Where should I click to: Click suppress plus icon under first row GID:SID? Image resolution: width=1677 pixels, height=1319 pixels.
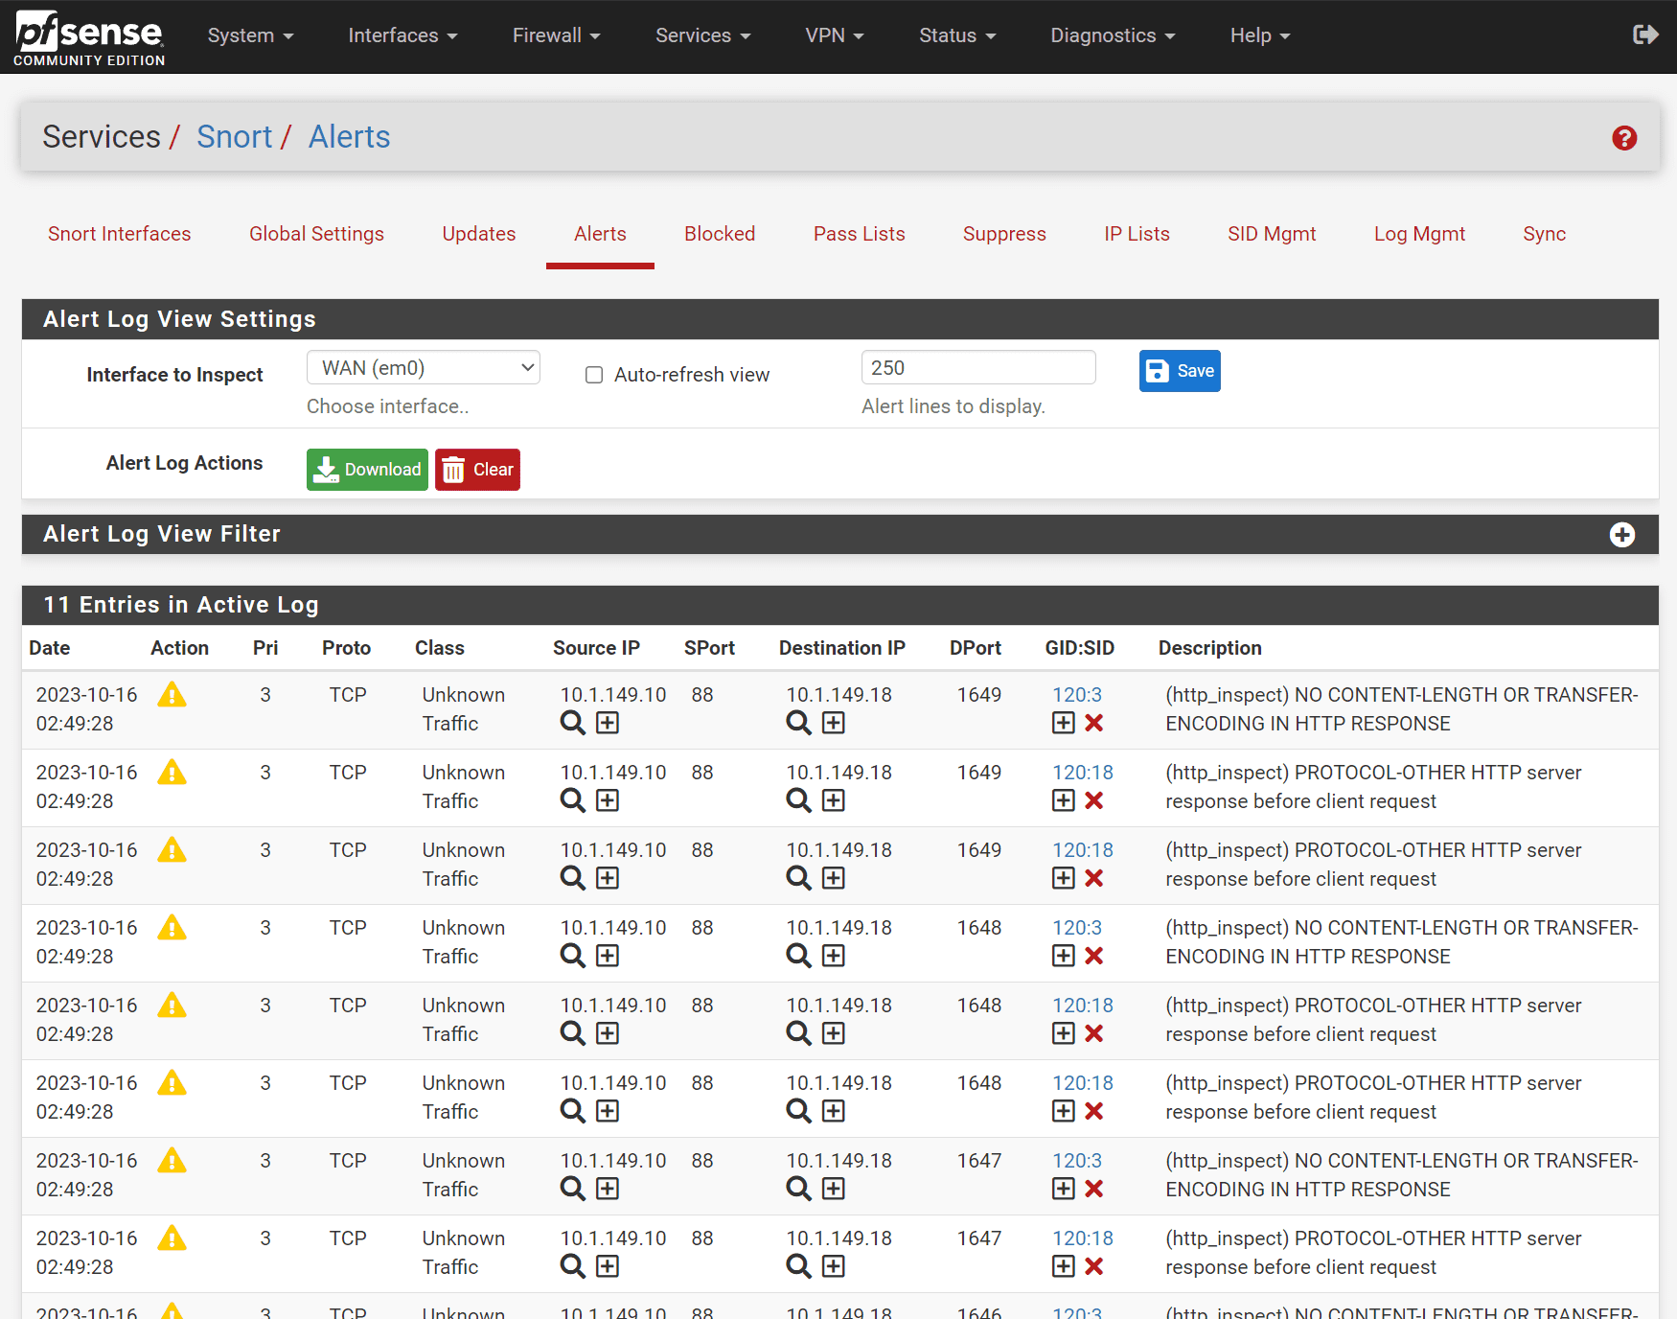1063,723
